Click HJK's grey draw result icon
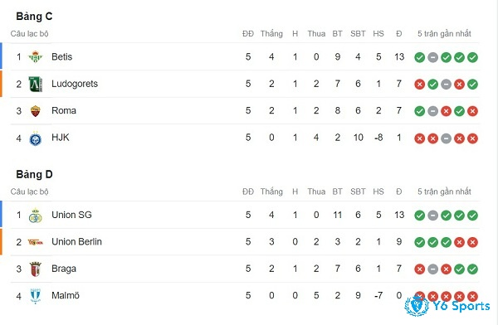Image resolution: width=498 pixels, height=325 pixels. [446, 138]
